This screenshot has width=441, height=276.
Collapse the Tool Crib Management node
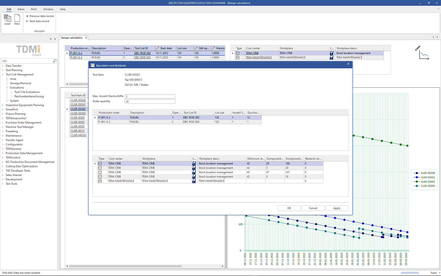click(x=3, y=75)
